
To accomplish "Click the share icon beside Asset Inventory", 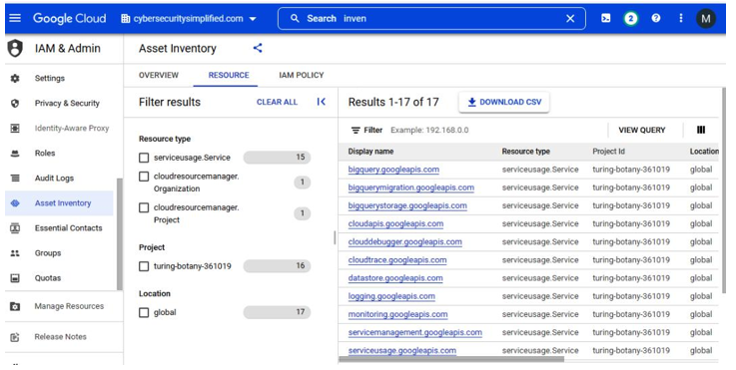I will [258, 48].
